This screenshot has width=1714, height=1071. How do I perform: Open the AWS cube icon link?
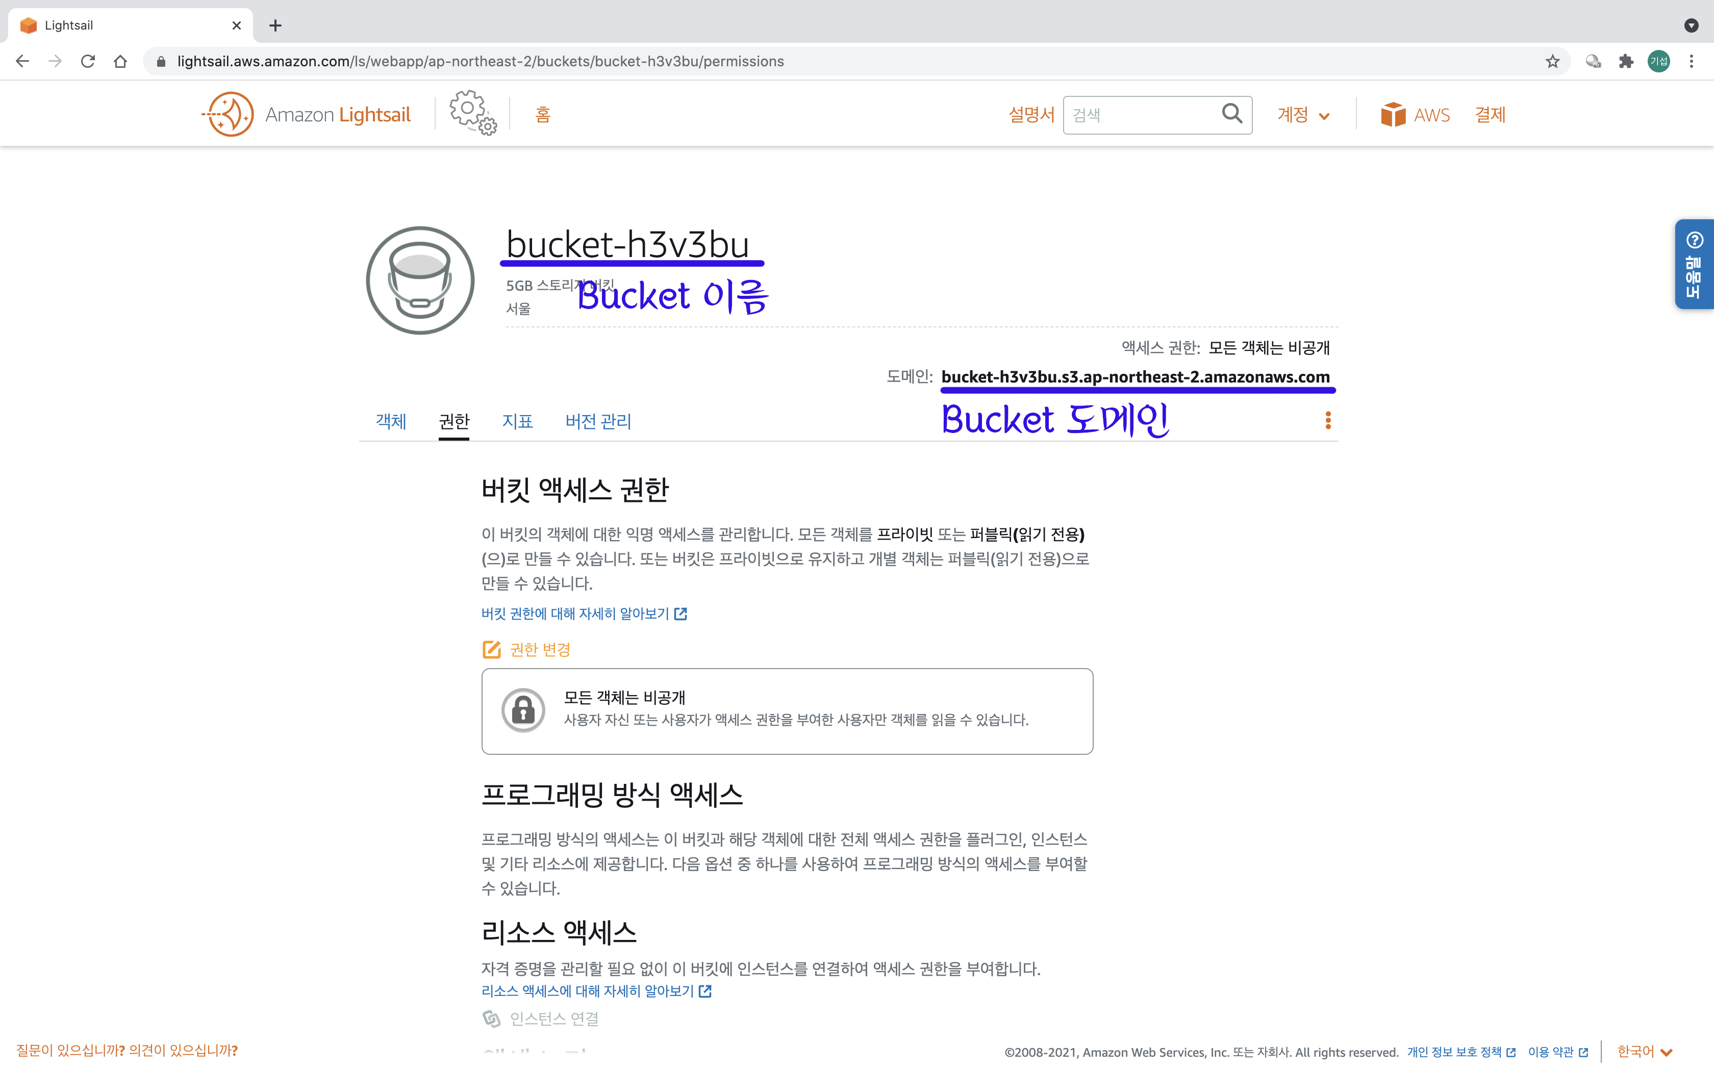coord(1393,115)
